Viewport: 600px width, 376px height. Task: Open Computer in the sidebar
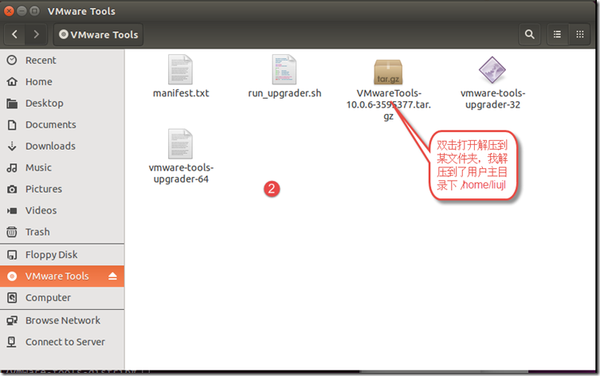[x=62, y=297]
